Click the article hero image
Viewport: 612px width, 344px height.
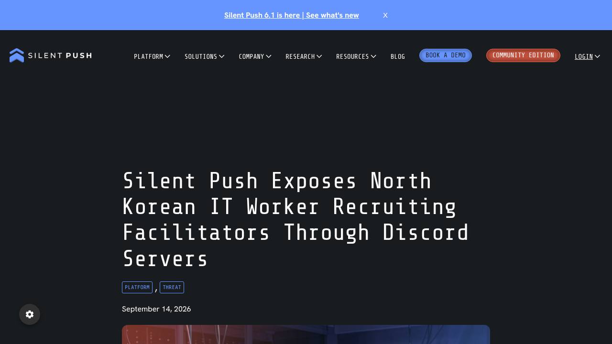point(306,334)
